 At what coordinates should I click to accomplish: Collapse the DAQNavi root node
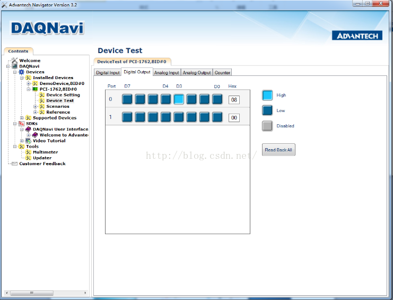point(8,66)
